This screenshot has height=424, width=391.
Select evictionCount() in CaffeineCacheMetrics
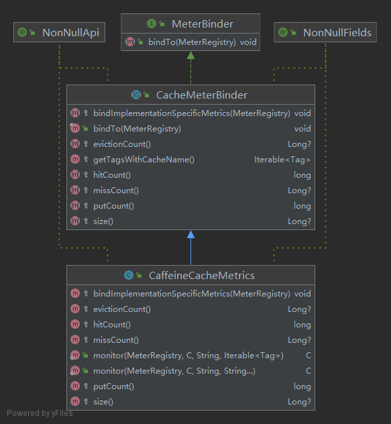190,309
